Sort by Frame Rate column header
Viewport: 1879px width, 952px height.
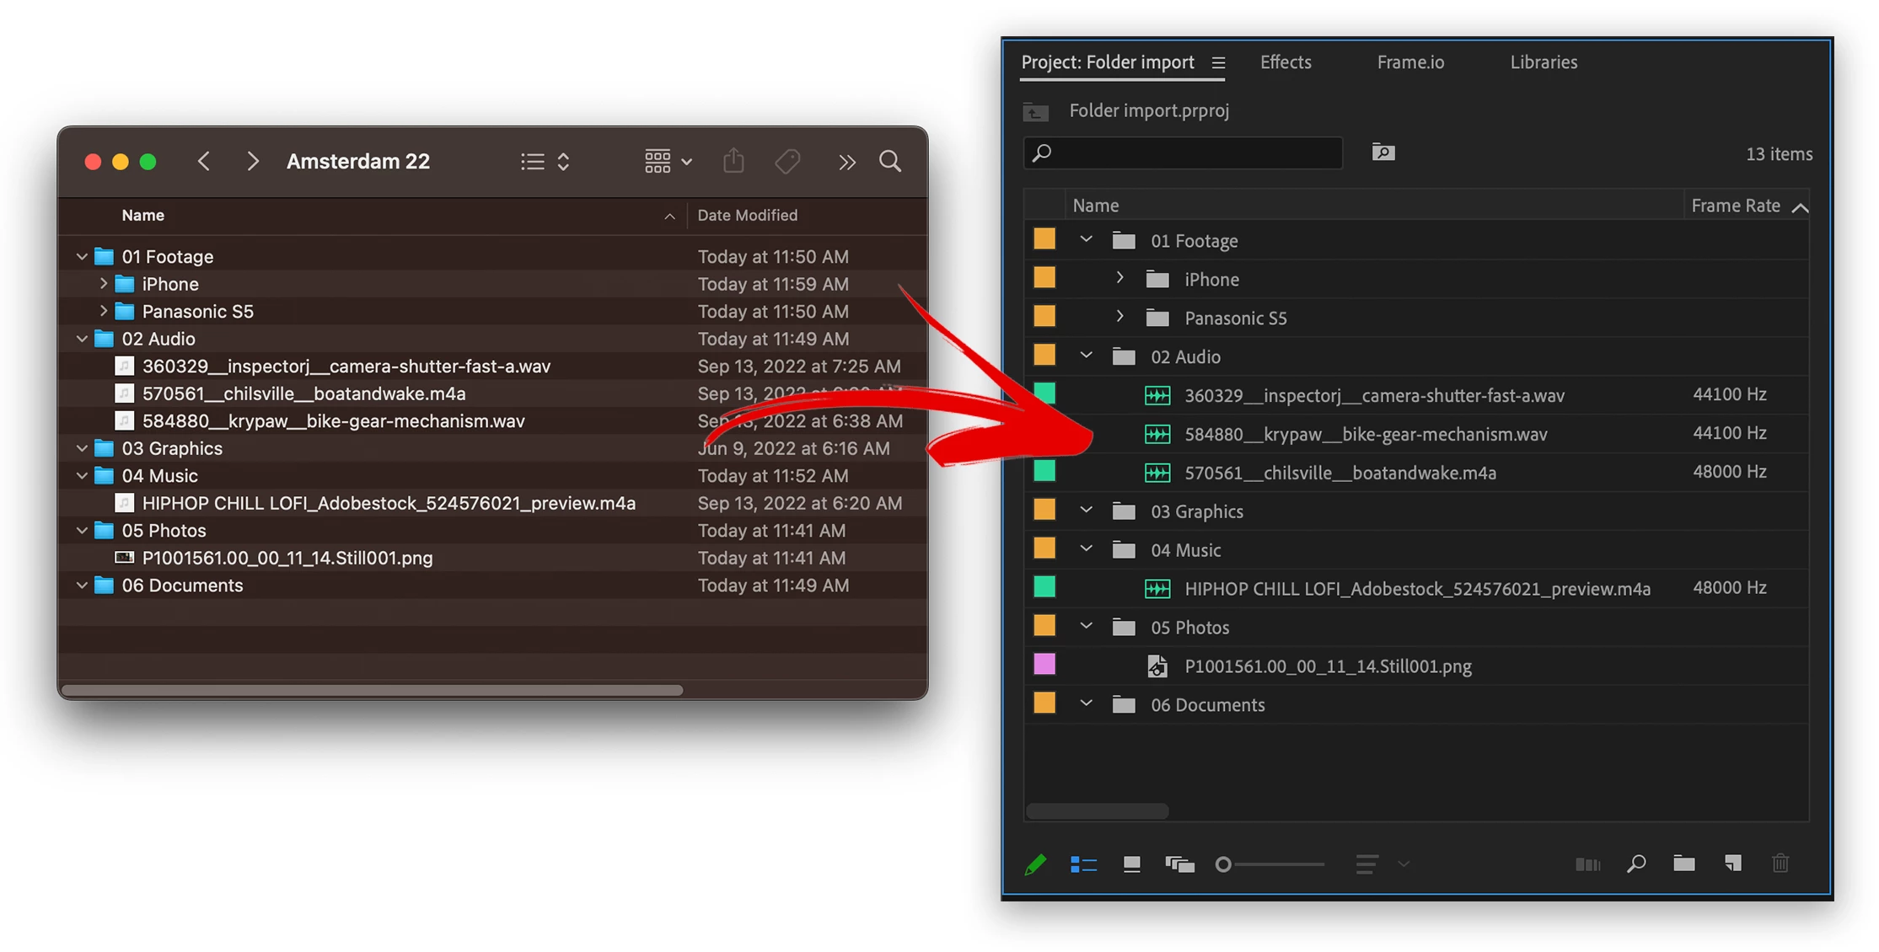[x=1735, y=206]
